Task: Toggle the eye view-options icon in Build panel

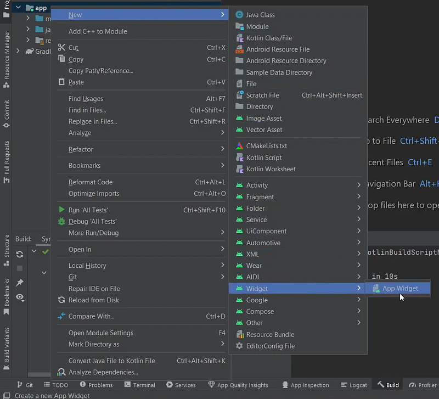Action: (x=20, y=297)
